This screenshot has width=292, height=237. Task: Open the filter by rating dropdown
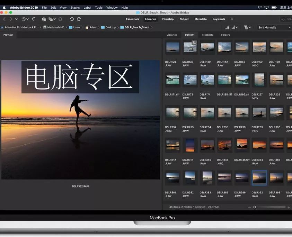[x=247, y=28]
